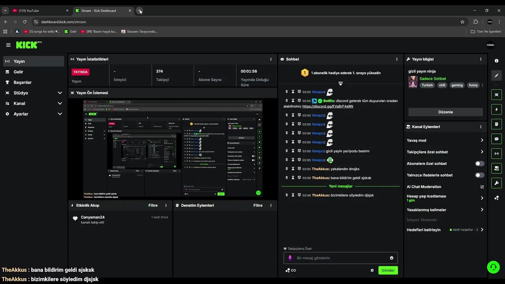The image size is (505, 284).
Task: Jump to latest chat messages arrow
Action: point(340,84)
